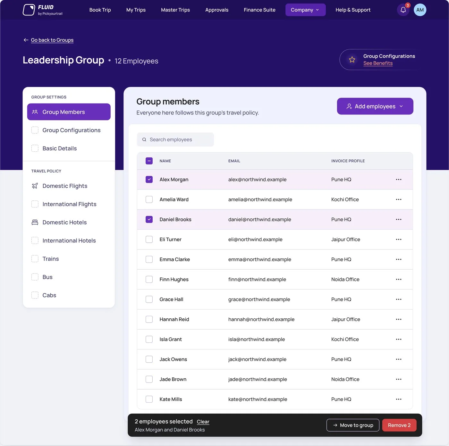Open the more options for Isla Grant
Viewport: 449px width, 446px height.
click(x=399, y=339)
